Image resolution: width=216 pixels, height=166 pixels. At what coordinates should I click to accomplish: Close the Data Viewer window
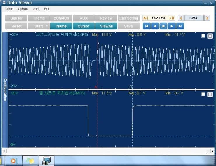tap(211, 3)
